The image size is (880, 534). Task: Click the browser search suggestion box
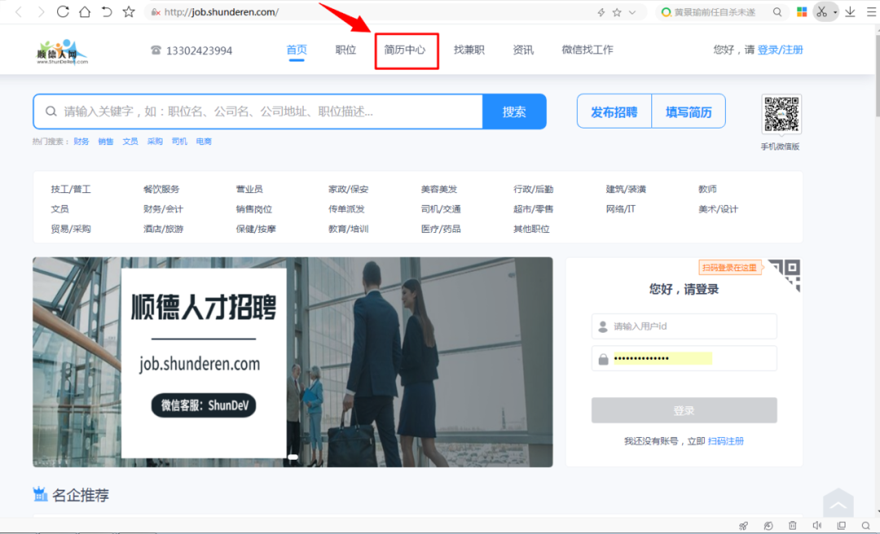click(x=721, y=12)
